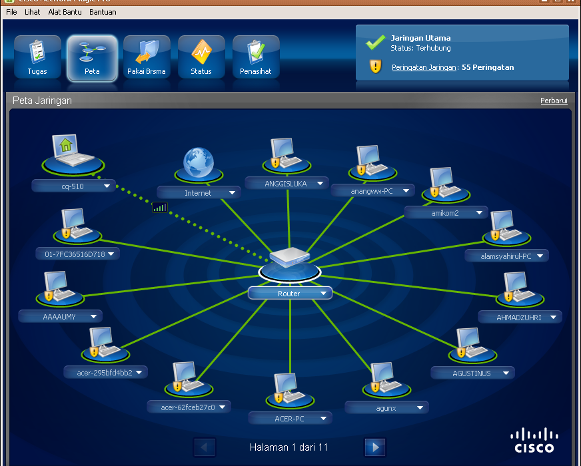Click the acer-295bfd4bb2 computer icon
Screen dimensions: 581x466
105,344
